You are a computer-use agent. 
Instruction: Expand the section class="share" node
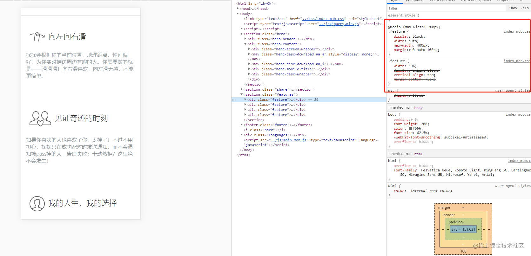(x=242, y=89)
